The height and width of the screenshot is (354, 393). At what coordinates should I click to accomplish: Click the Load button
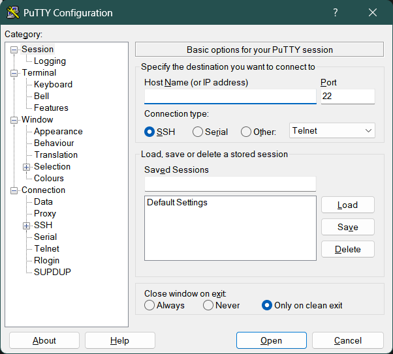[x=348, y=205]
